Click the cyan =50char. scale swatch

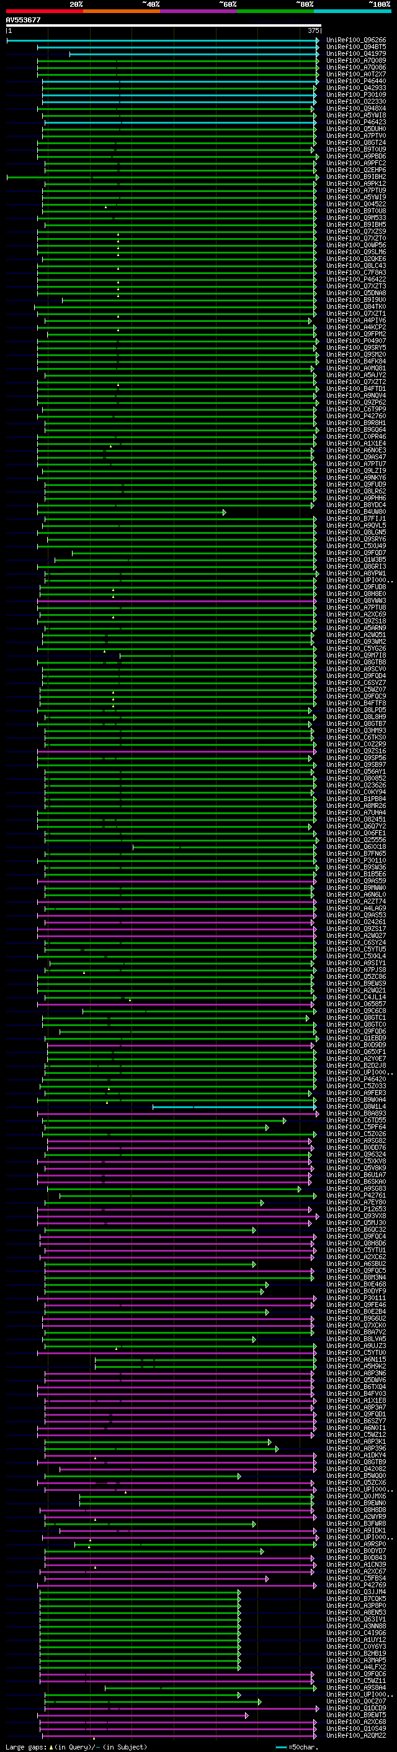[x=281, y=1747]
